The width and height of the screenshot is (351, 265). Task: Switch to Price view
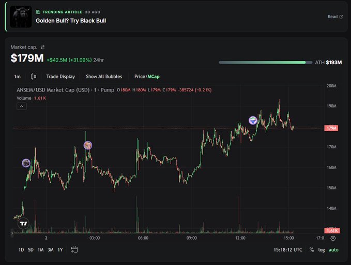coord(140,76)
